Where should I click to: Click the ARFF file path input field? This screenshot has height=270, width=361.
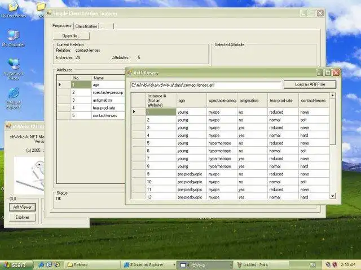click(205, 85)
